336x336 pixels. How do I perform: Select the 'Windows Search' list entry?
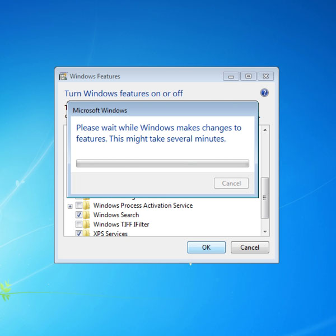tap(116, 215)
